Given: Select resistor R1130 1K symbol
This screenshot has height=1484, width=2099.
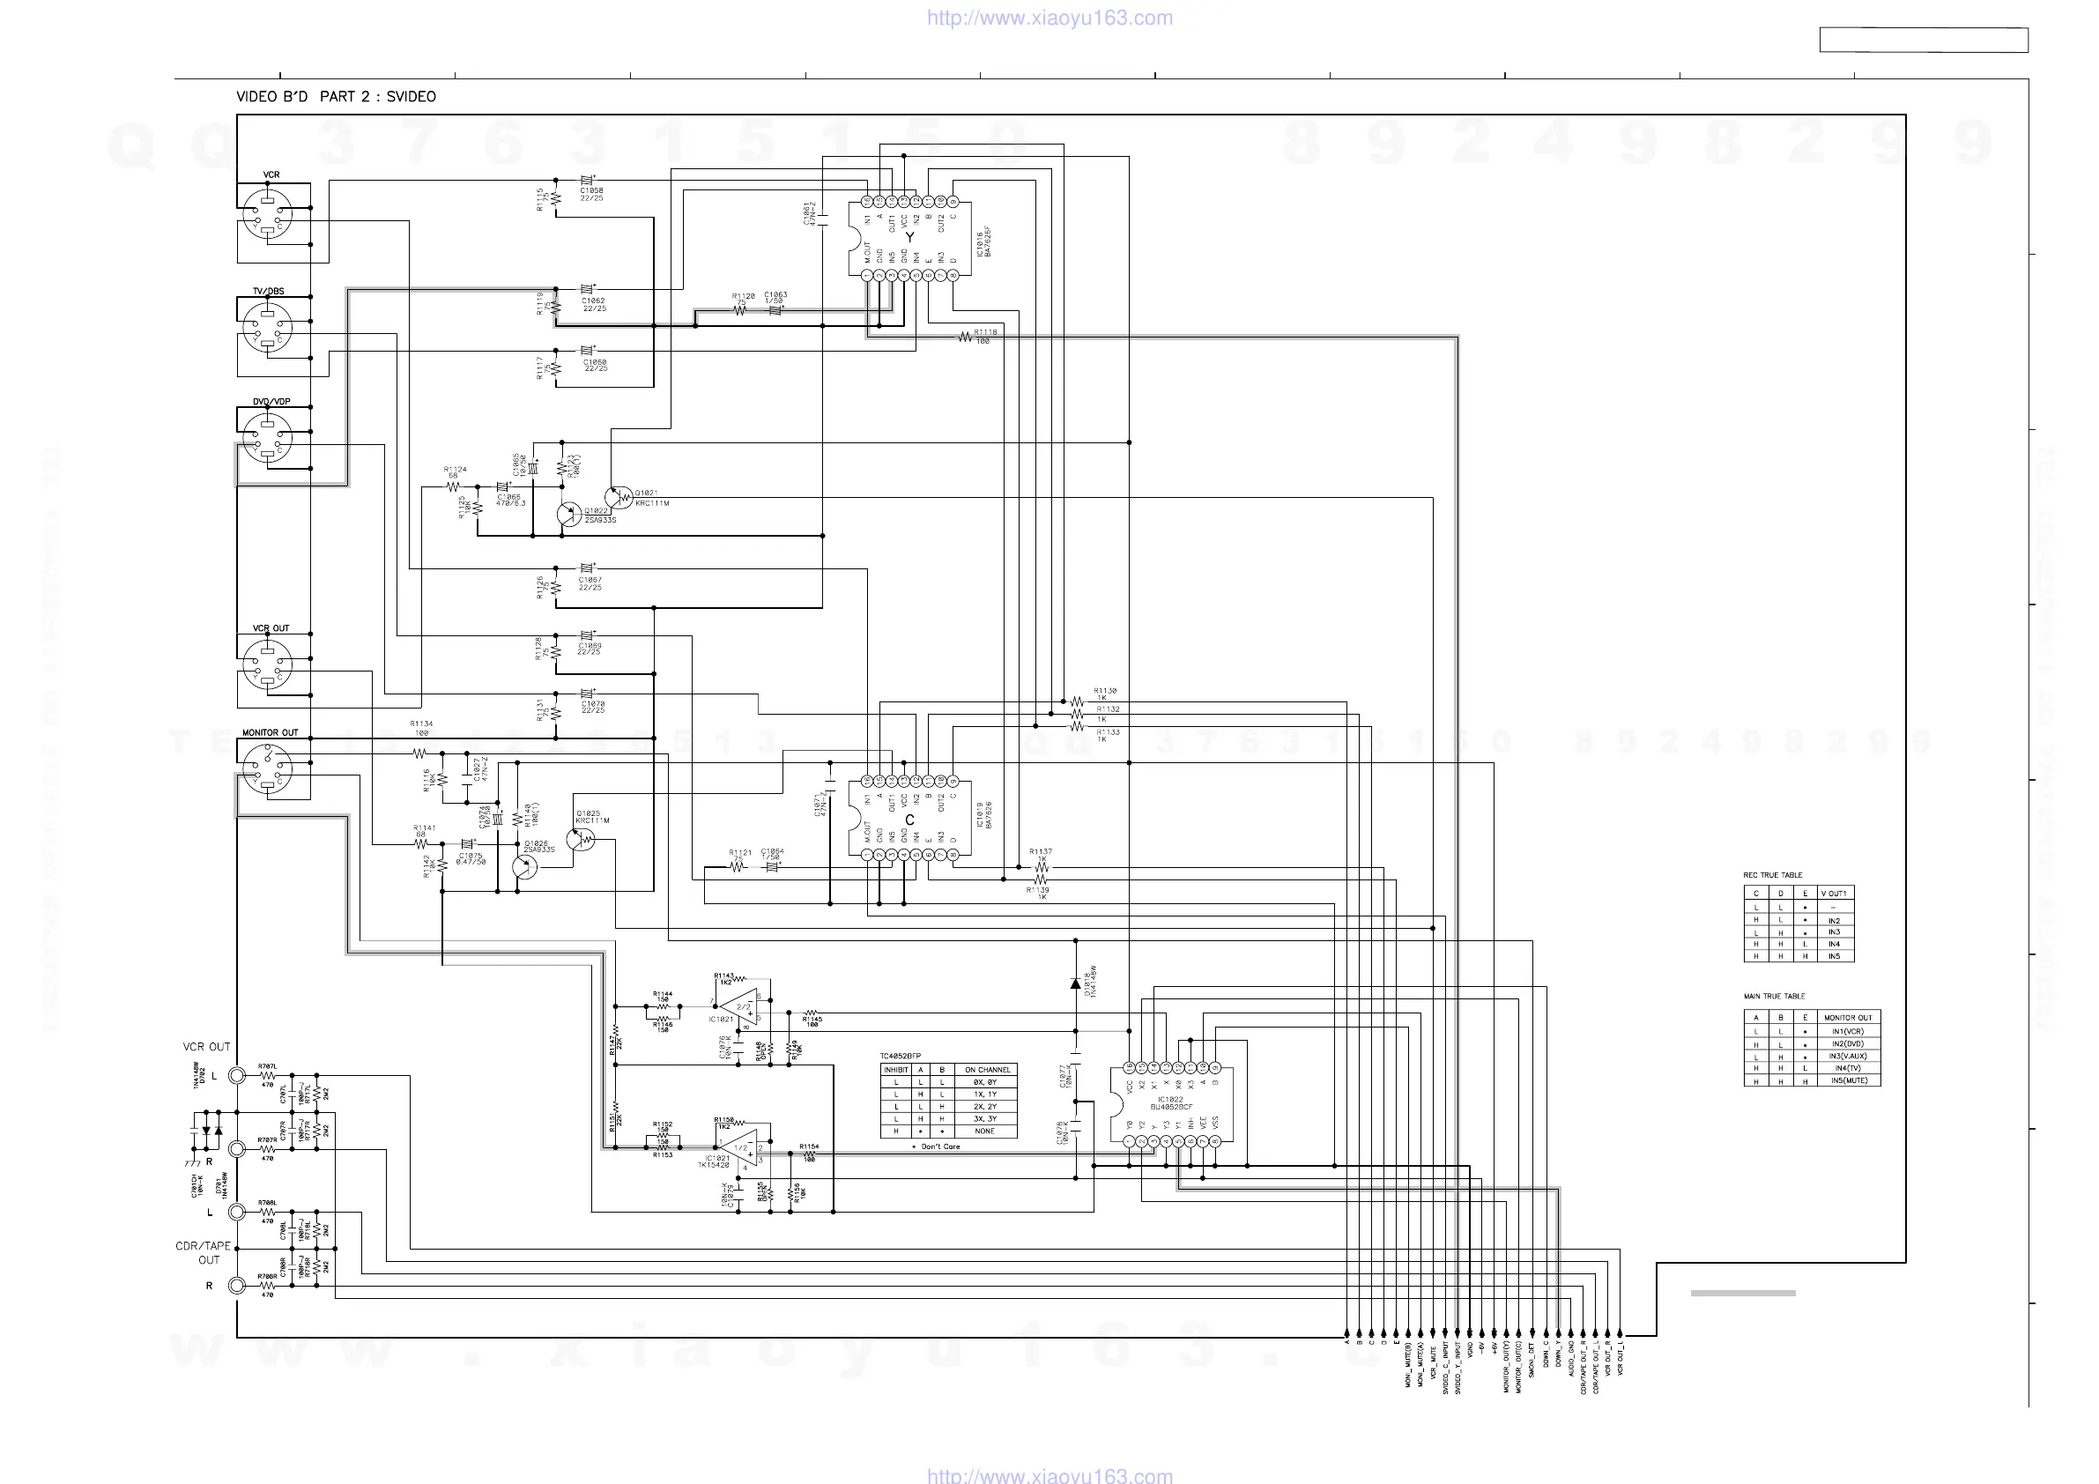Looking at the screenshot, I should 1077,702.
